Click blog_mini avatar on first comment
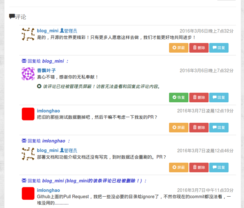This screenshot has width=244, height=208. 28,34
